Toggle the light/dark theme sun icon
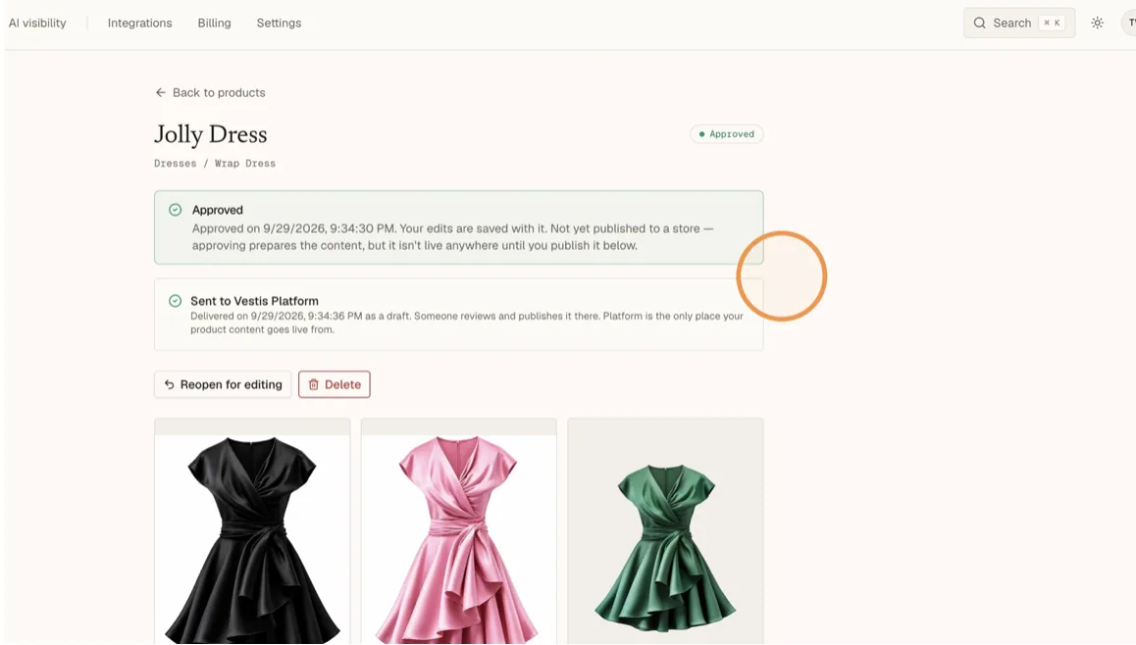This screenshot has height=645, width=1136. [1097, 24]
